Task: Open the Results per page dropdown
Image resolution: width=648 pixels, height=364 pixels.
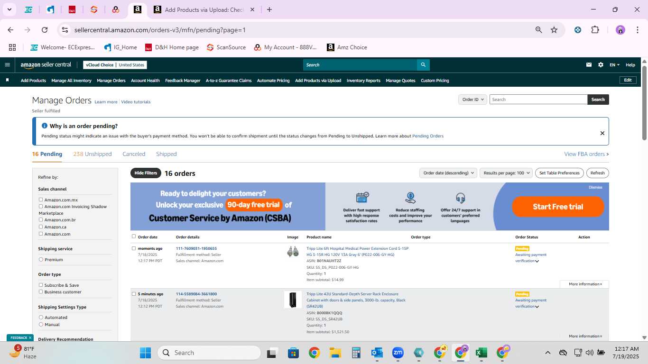Action: tap(506, 173)
